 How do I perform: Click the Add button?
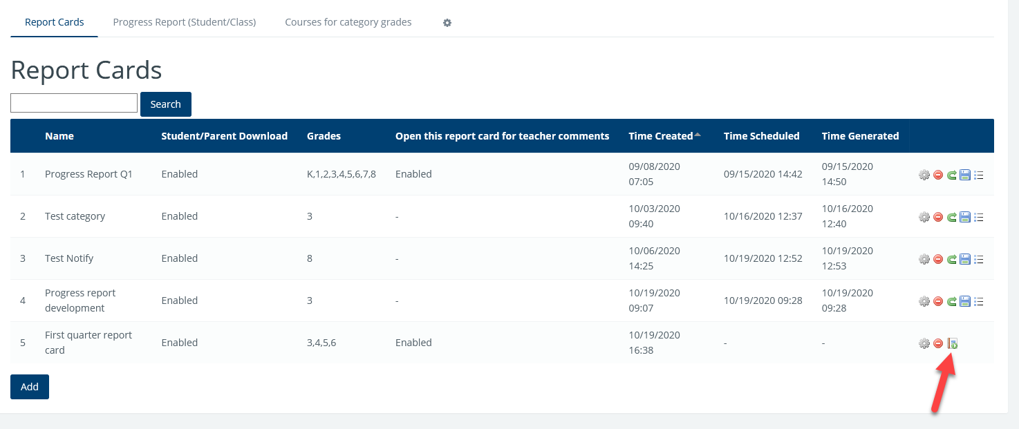[x=30, y=387]
